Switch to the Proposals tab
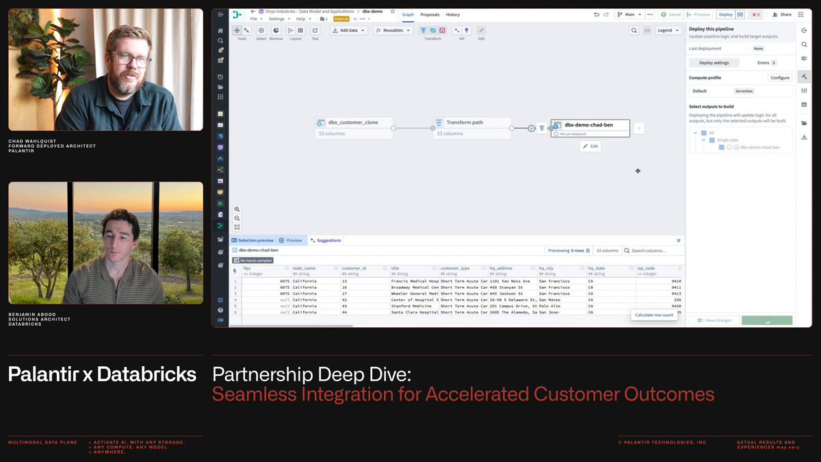The height and width of the screenshot is (462, 821). tap(430, 14)
